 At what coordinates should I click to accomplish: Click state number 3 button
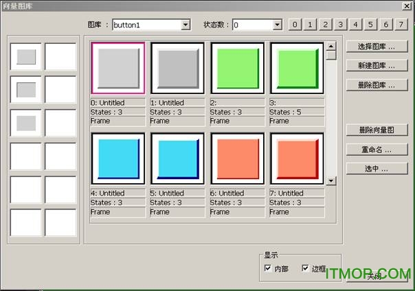(x=340, y=25)
